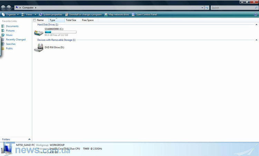259x156 pixels.
Task: Toggle the select-all checkbox beside Name column
Action: point(34,20)
